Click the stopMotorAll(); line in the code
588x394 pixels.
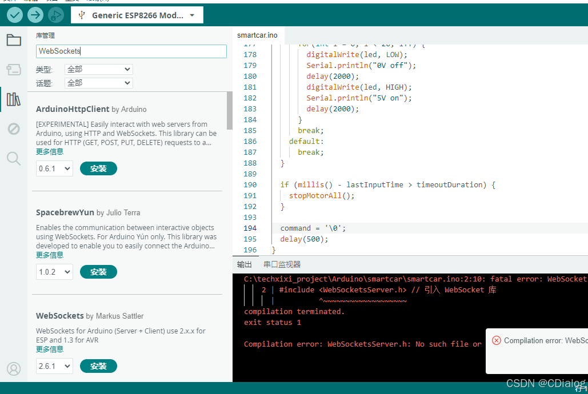pos(321,196)
